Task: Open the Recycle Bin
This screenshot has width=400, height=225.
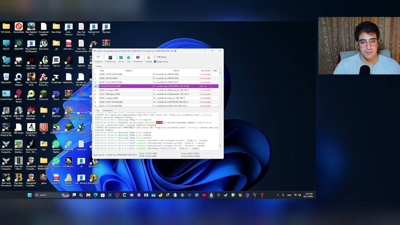Action: coord(6,78)
